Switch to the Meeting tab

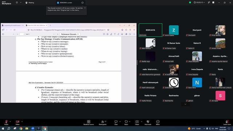point(30,3)
